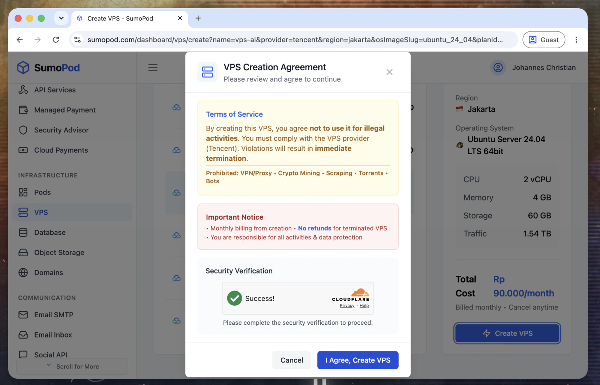
Task: Click the Indonesia flag next to Jakarta
Action: point(459,109)
